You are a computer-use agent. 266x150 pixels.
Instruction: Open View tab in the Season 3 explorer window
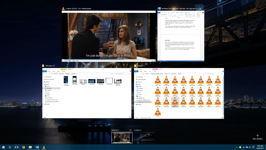pyautogui.click(x=150, y=71)
